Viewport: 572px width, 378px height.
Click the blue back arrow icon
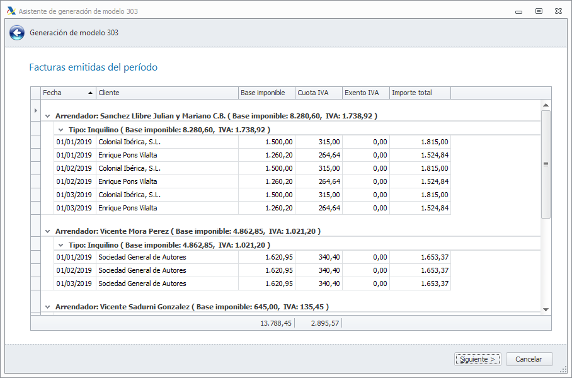point(17,33)
